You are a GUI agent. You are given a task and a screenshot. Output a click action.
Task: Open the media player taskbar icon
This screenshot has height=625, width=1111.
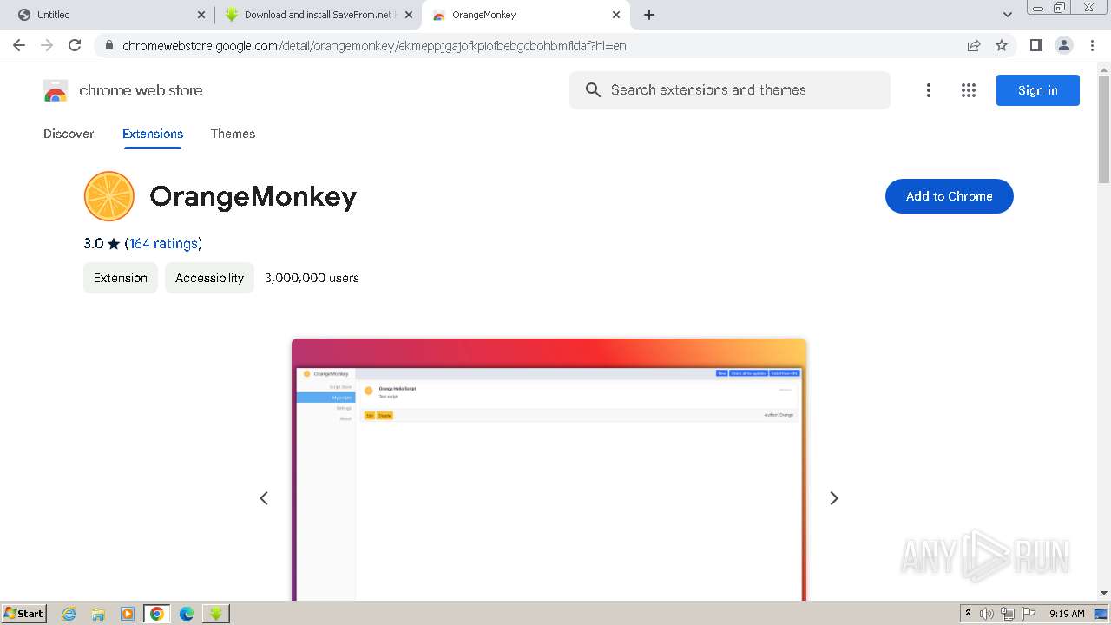coord(128,614)
